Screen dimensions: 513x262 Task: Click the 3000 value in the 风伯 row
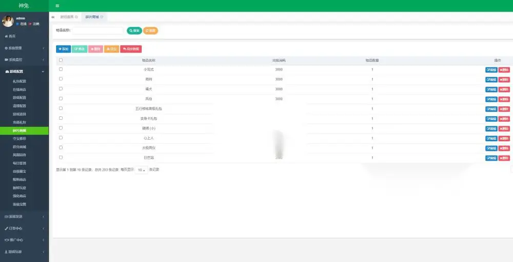[279, 99]
